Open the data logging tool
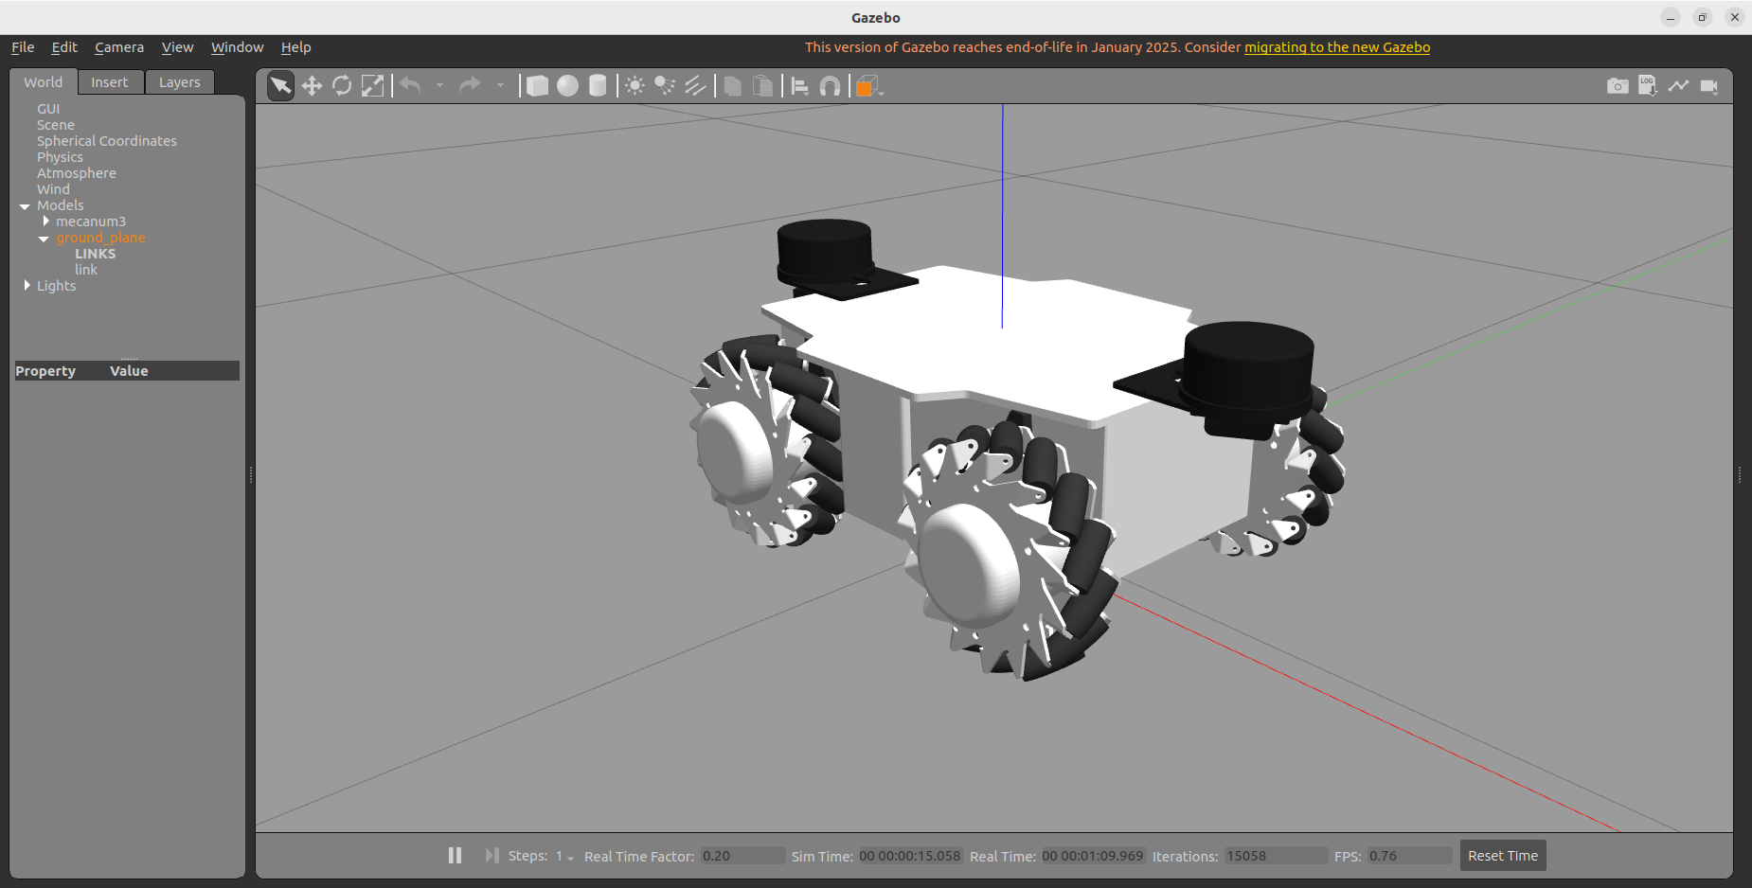This screenshot has width=1752, height=888. (x=1648, y=86)
